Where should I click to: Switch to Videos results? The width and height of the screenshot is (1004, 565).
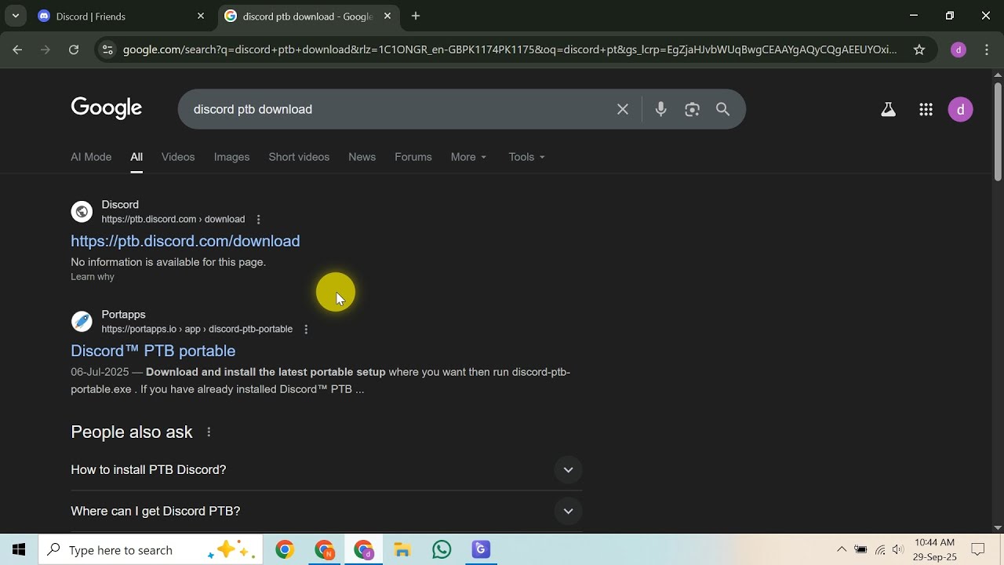178,157
